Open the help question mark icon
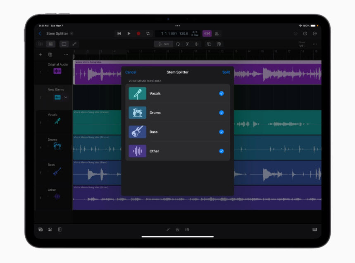 pos(305,33)
